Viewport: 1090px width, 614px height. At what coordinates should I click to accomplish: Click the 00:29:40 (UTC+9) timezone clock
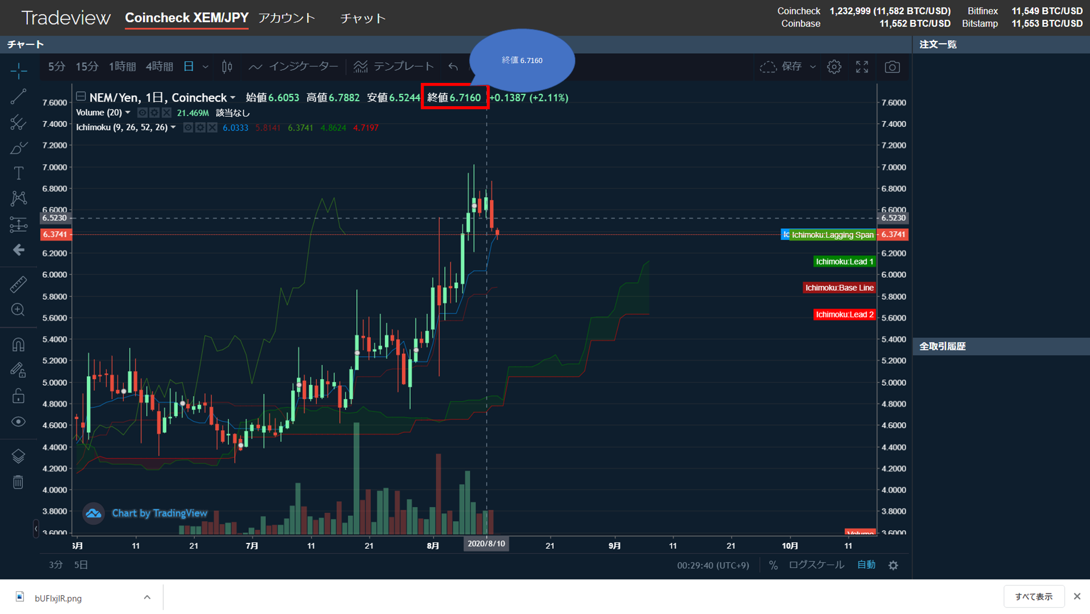point(713,566)
